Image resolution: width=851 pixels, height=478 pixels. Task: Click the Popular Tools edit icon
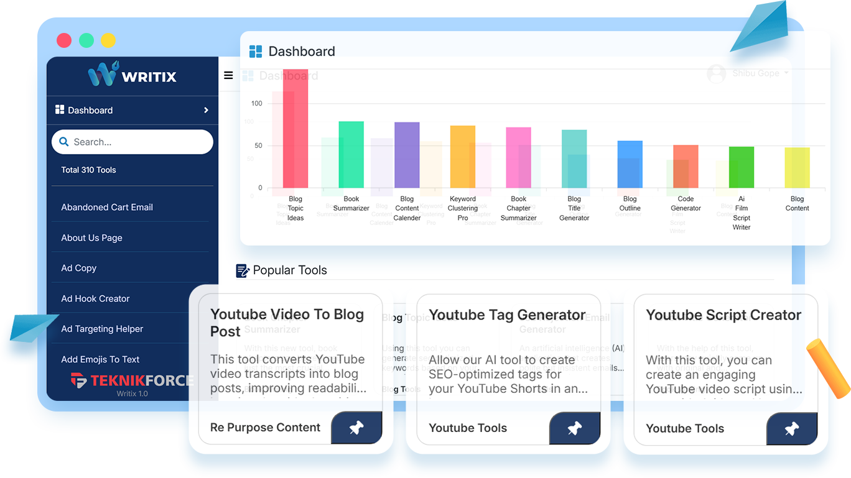(x=243, y=270)
